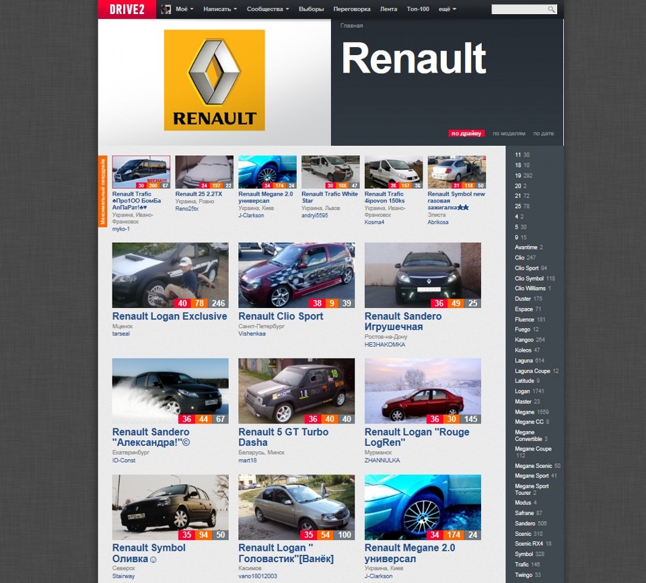
Task: Open small Renault Megane 2.0 универсал thumbnail
Action: tap(267, 172)
